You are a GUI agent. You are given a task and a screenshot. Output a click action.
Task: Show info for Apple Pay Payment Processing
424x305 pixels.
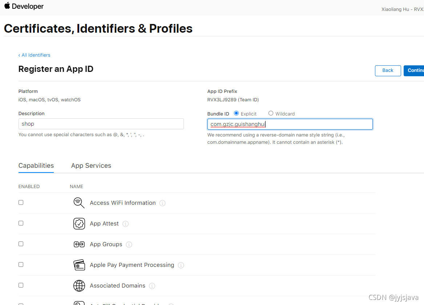(x=181, y=265)
